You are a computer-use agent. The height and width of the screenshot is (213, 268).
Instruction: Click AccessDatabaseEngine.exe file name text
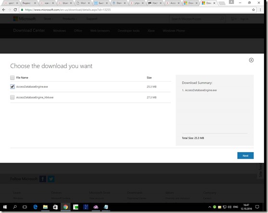32,87
